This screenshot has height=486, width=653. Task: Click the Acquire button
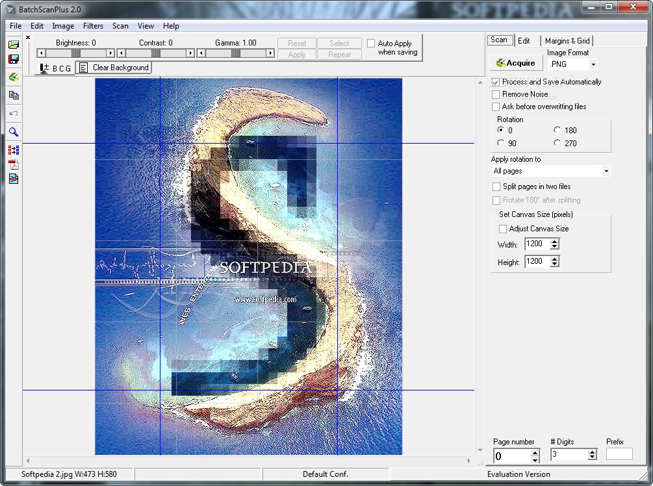tap(516, 63)
